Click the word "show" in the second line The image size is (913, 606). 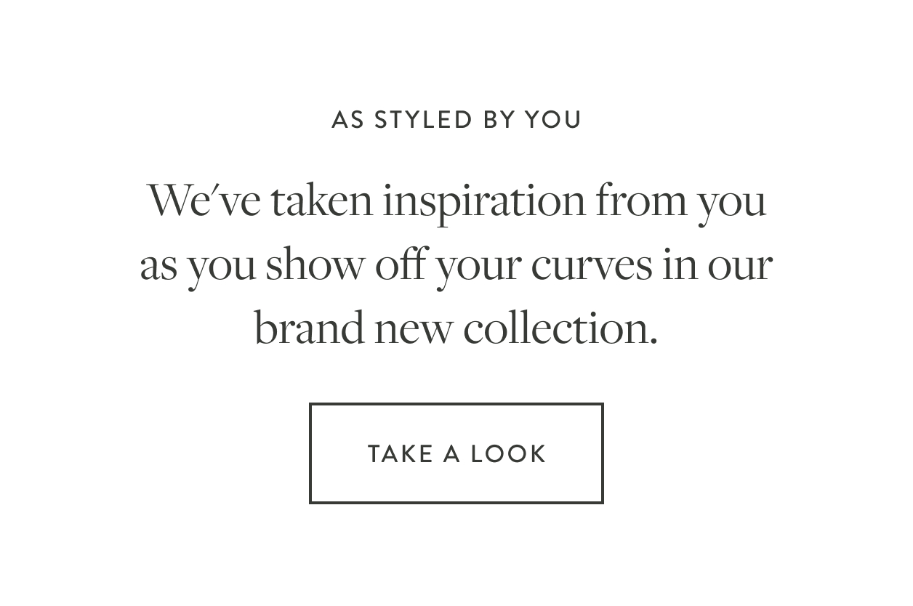[x=314, y=265]
